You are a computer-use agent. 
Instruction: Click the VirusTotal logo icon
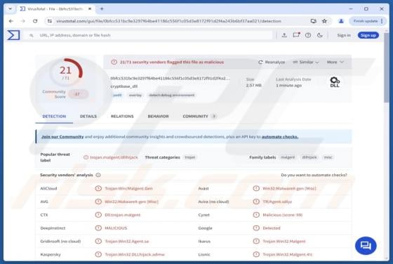pyautogui.click(x=13, y=35)
